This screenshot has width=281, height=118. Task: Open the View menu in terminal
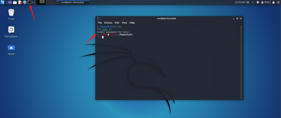tap(124, 23)
